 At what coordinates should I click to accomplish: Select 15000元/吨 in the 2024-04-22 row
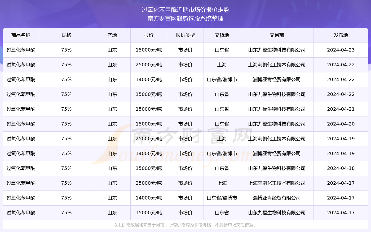tap(149, 94)
